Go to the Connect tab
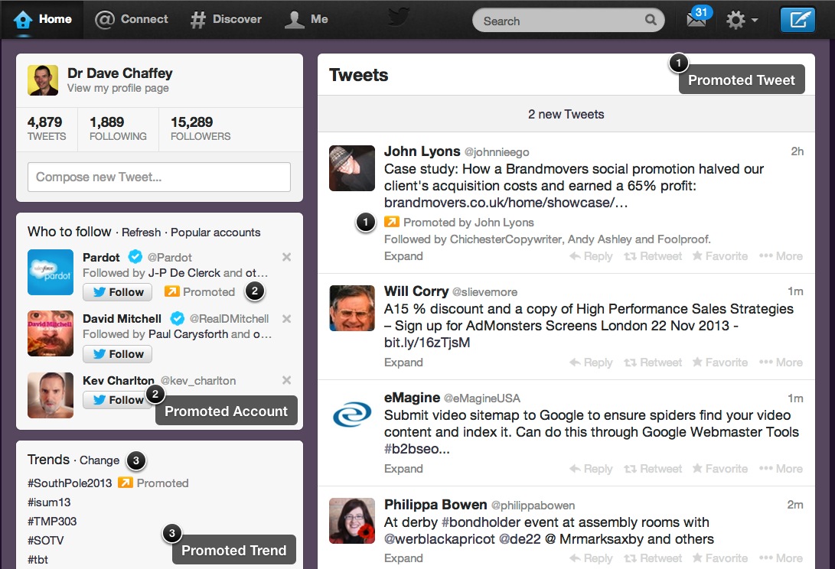The width and height of the screenshot is (835, 569). coord(132,19)
